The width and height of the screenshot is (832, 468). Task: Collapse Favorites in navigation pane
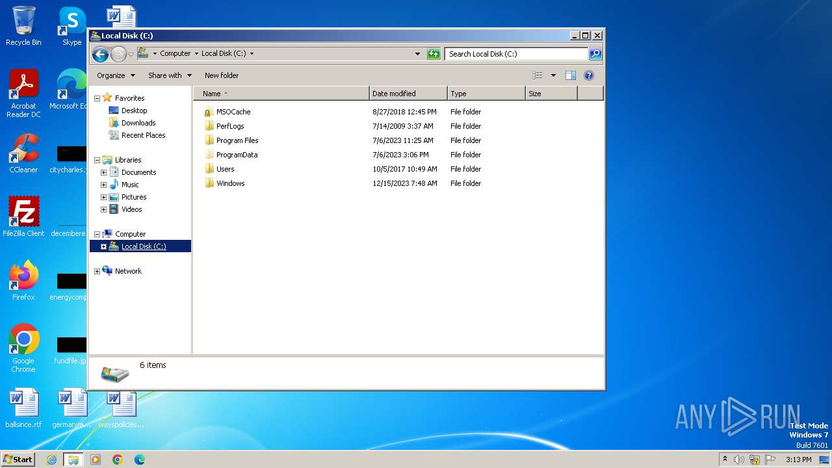coord(97,98)
